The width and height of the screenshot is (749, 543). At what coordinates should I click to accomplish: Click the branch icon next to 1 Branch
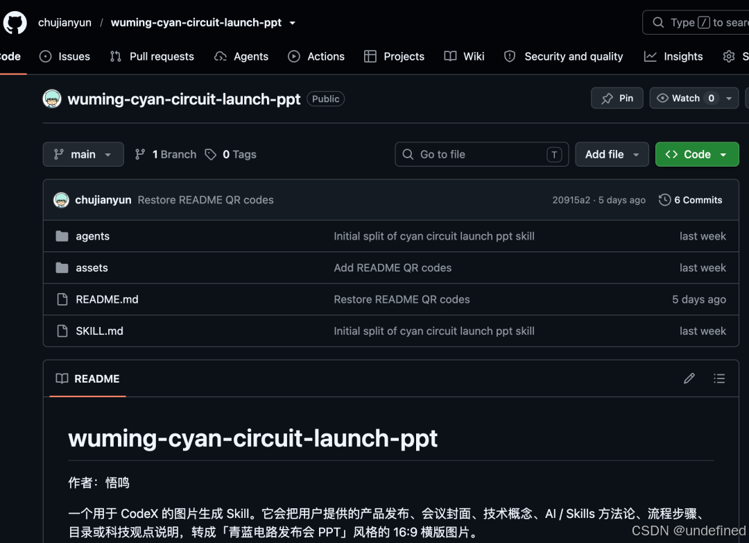[x=139, y=154]
